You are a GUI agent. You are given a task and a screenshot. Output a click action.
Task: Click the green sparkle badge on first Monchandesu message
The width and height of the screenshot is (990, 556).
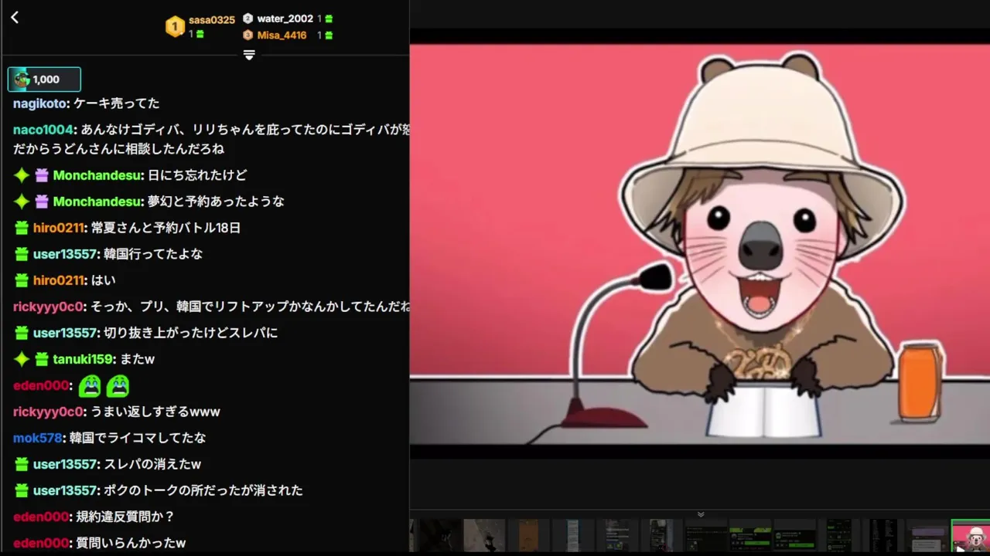pos(22,176)
